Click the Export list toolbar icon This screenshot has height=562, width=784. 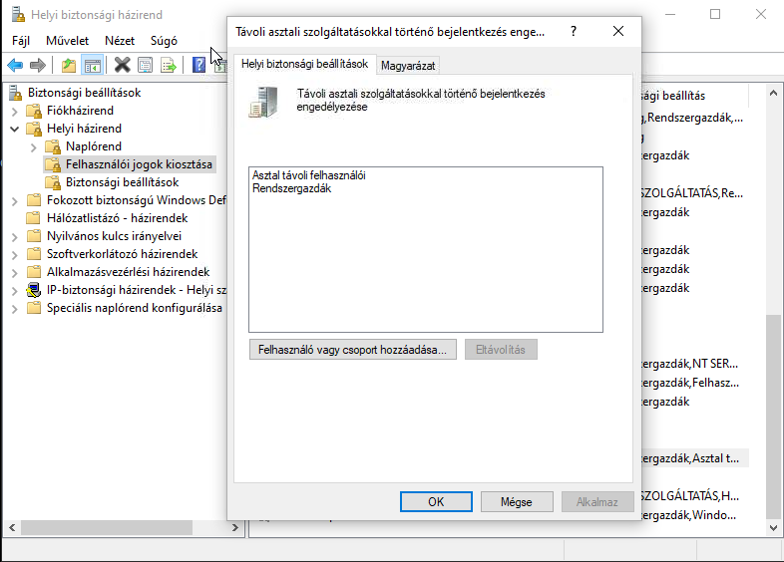point(169,65)
